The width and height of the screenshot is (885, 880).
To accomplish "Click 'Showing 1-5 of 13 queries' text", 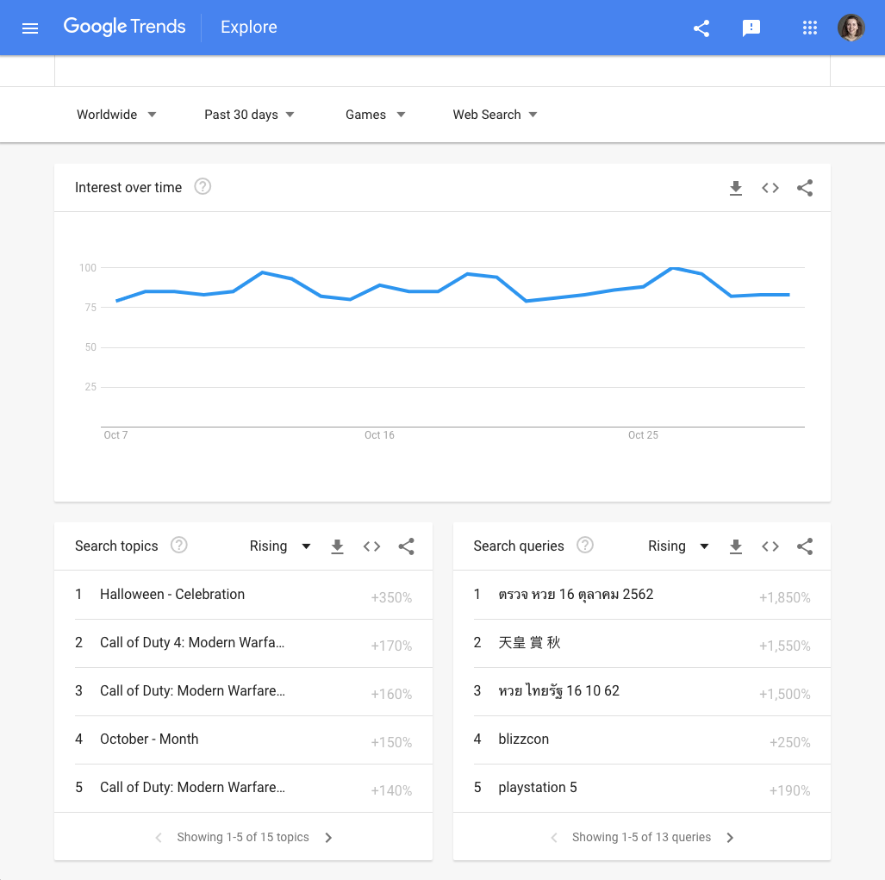I will click(x=641, y=837).
